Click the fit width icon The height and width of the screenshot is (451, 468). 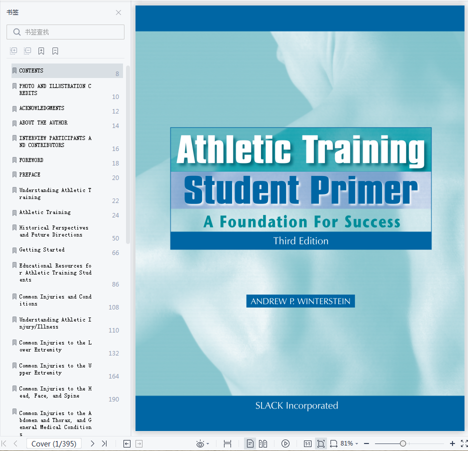click(333, 444)
